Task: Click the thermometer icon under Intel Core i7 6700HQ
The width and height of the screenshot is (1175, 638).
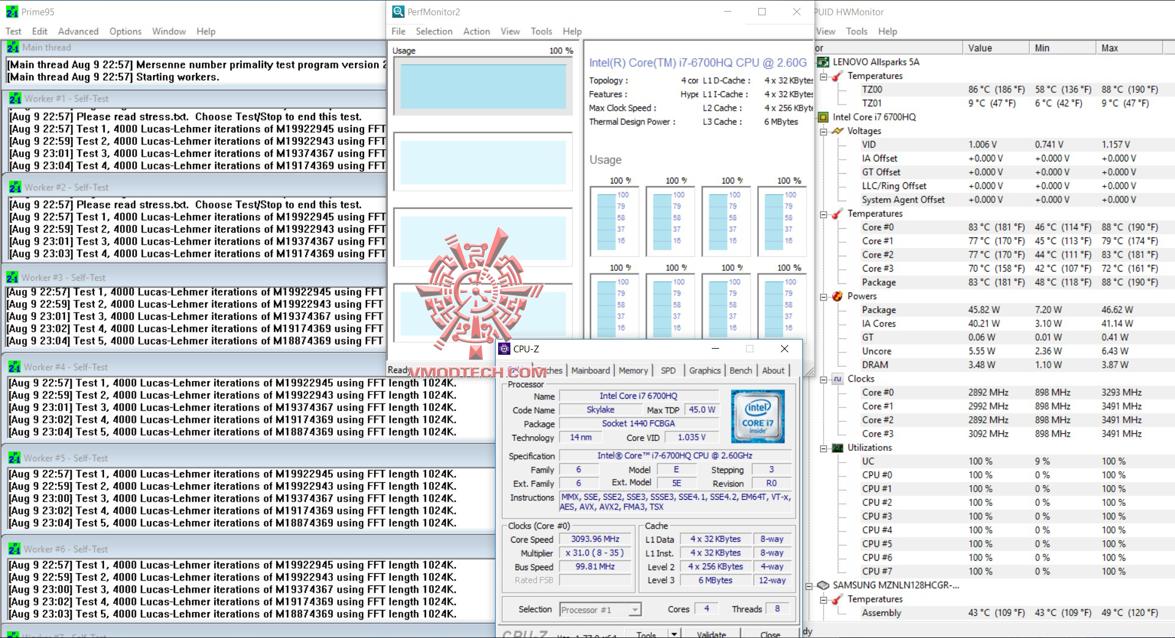Action: tap(837, 213)
